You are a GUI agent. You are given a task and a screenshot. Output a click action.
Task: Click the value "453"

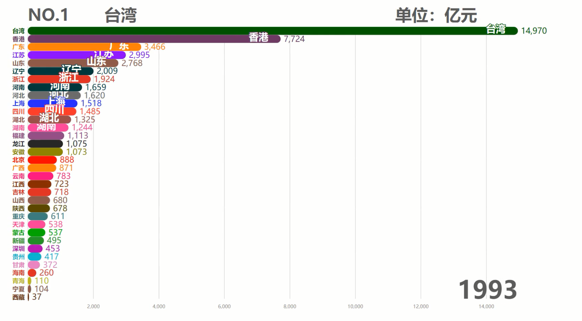(x=53, y=249)
